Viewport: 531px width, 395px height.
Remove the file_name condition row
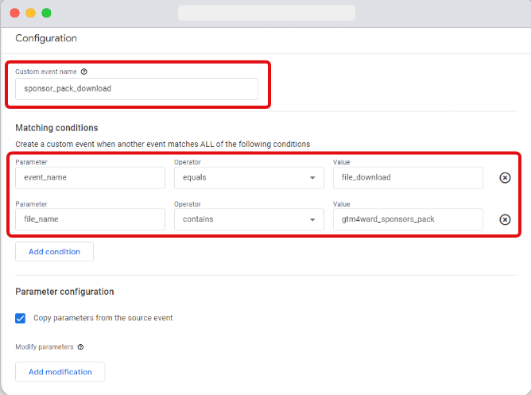[505, 219]
